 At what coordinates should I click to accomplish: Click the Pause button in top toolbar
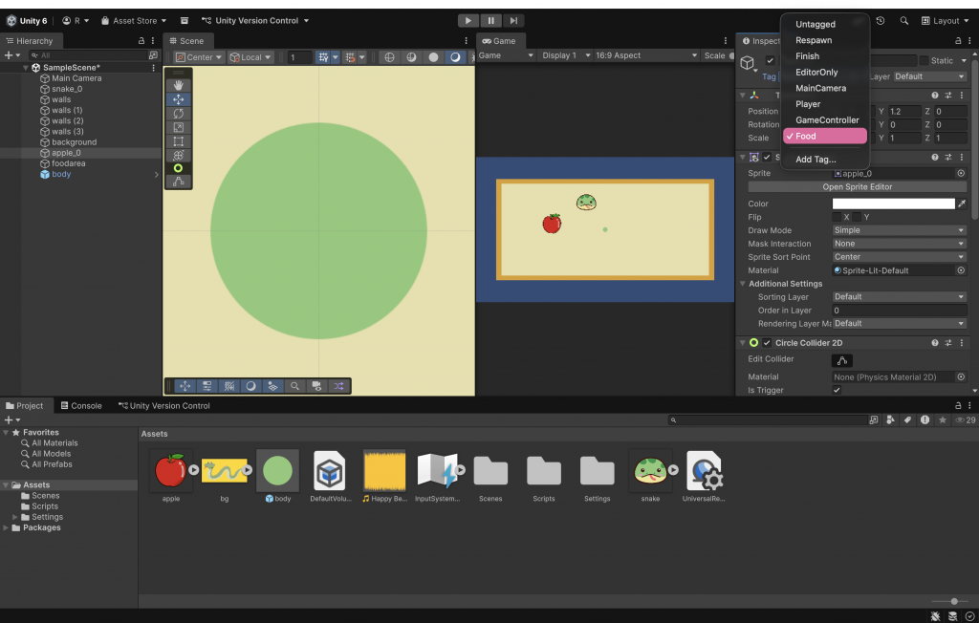pos(491,20)
